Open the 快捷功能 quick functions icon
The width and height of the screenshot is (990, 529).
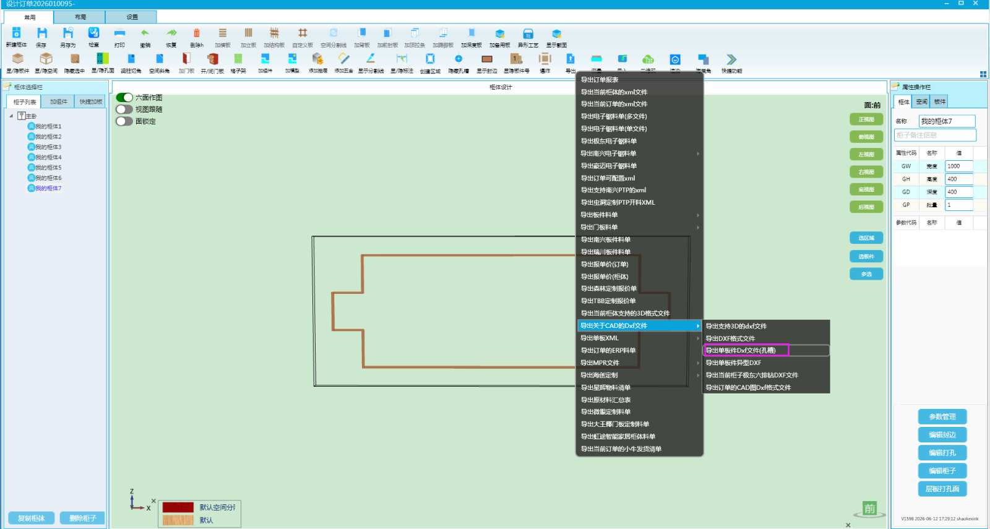coord(731,59)
